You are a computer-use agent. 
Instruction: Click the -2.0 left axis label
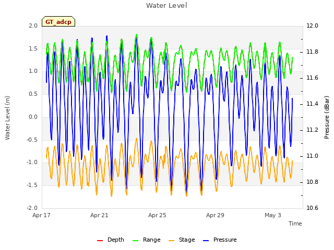pos(32,208)
